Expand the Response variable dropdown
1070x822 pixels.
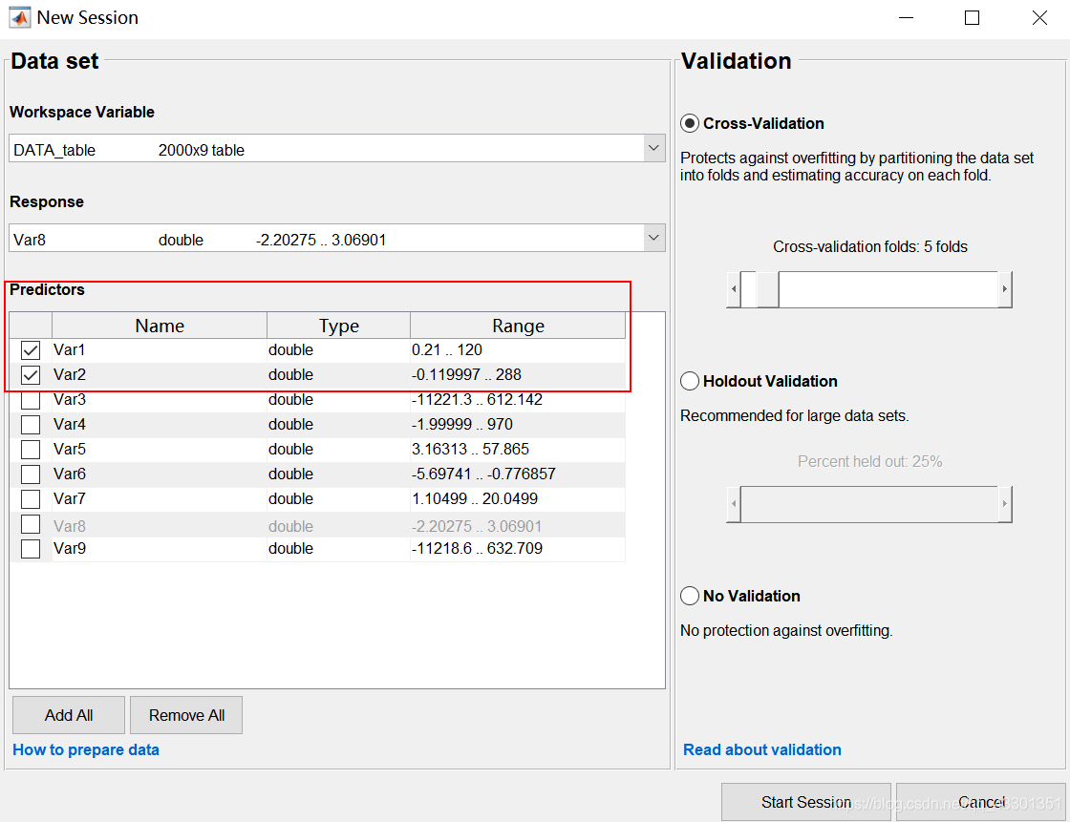pos(653,239)
